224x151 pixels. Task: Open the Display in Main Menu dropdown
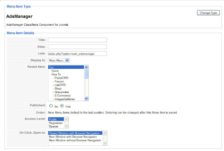coord(59,60)
